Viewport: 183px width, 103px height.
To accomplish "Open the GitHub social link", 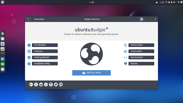I will click(x=51, y=84).
